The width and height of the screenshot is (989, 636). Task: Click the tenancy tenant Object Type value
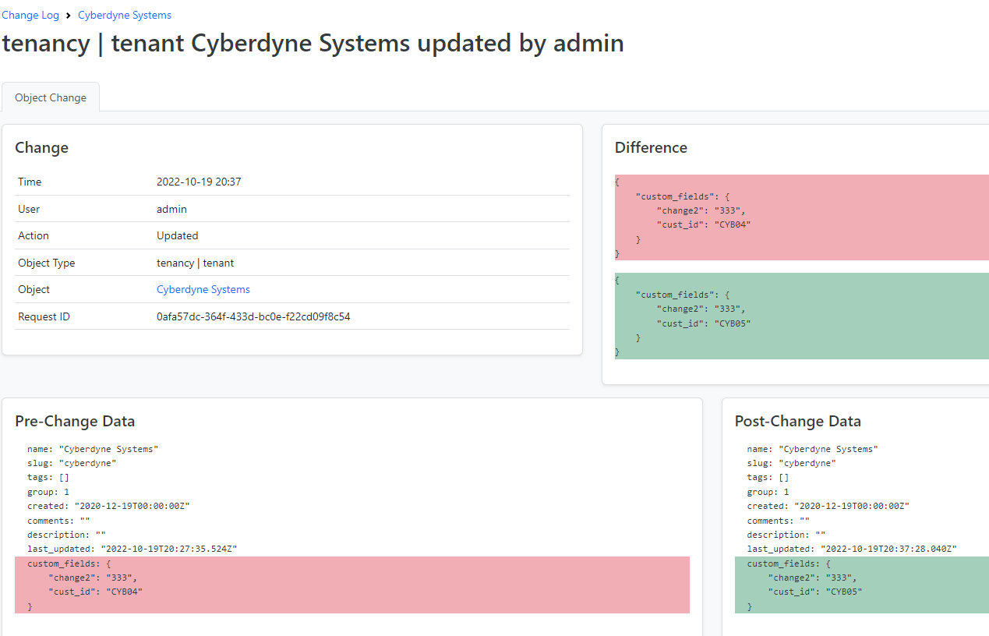point(193,263)
